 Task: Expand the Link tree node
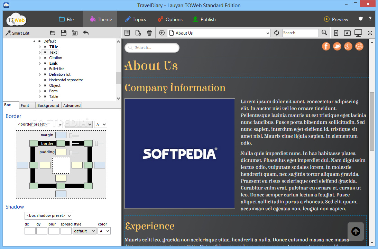tap(40, 63)
